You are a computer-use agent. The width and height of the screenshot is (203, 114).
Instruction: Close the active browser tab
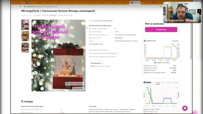139,3
